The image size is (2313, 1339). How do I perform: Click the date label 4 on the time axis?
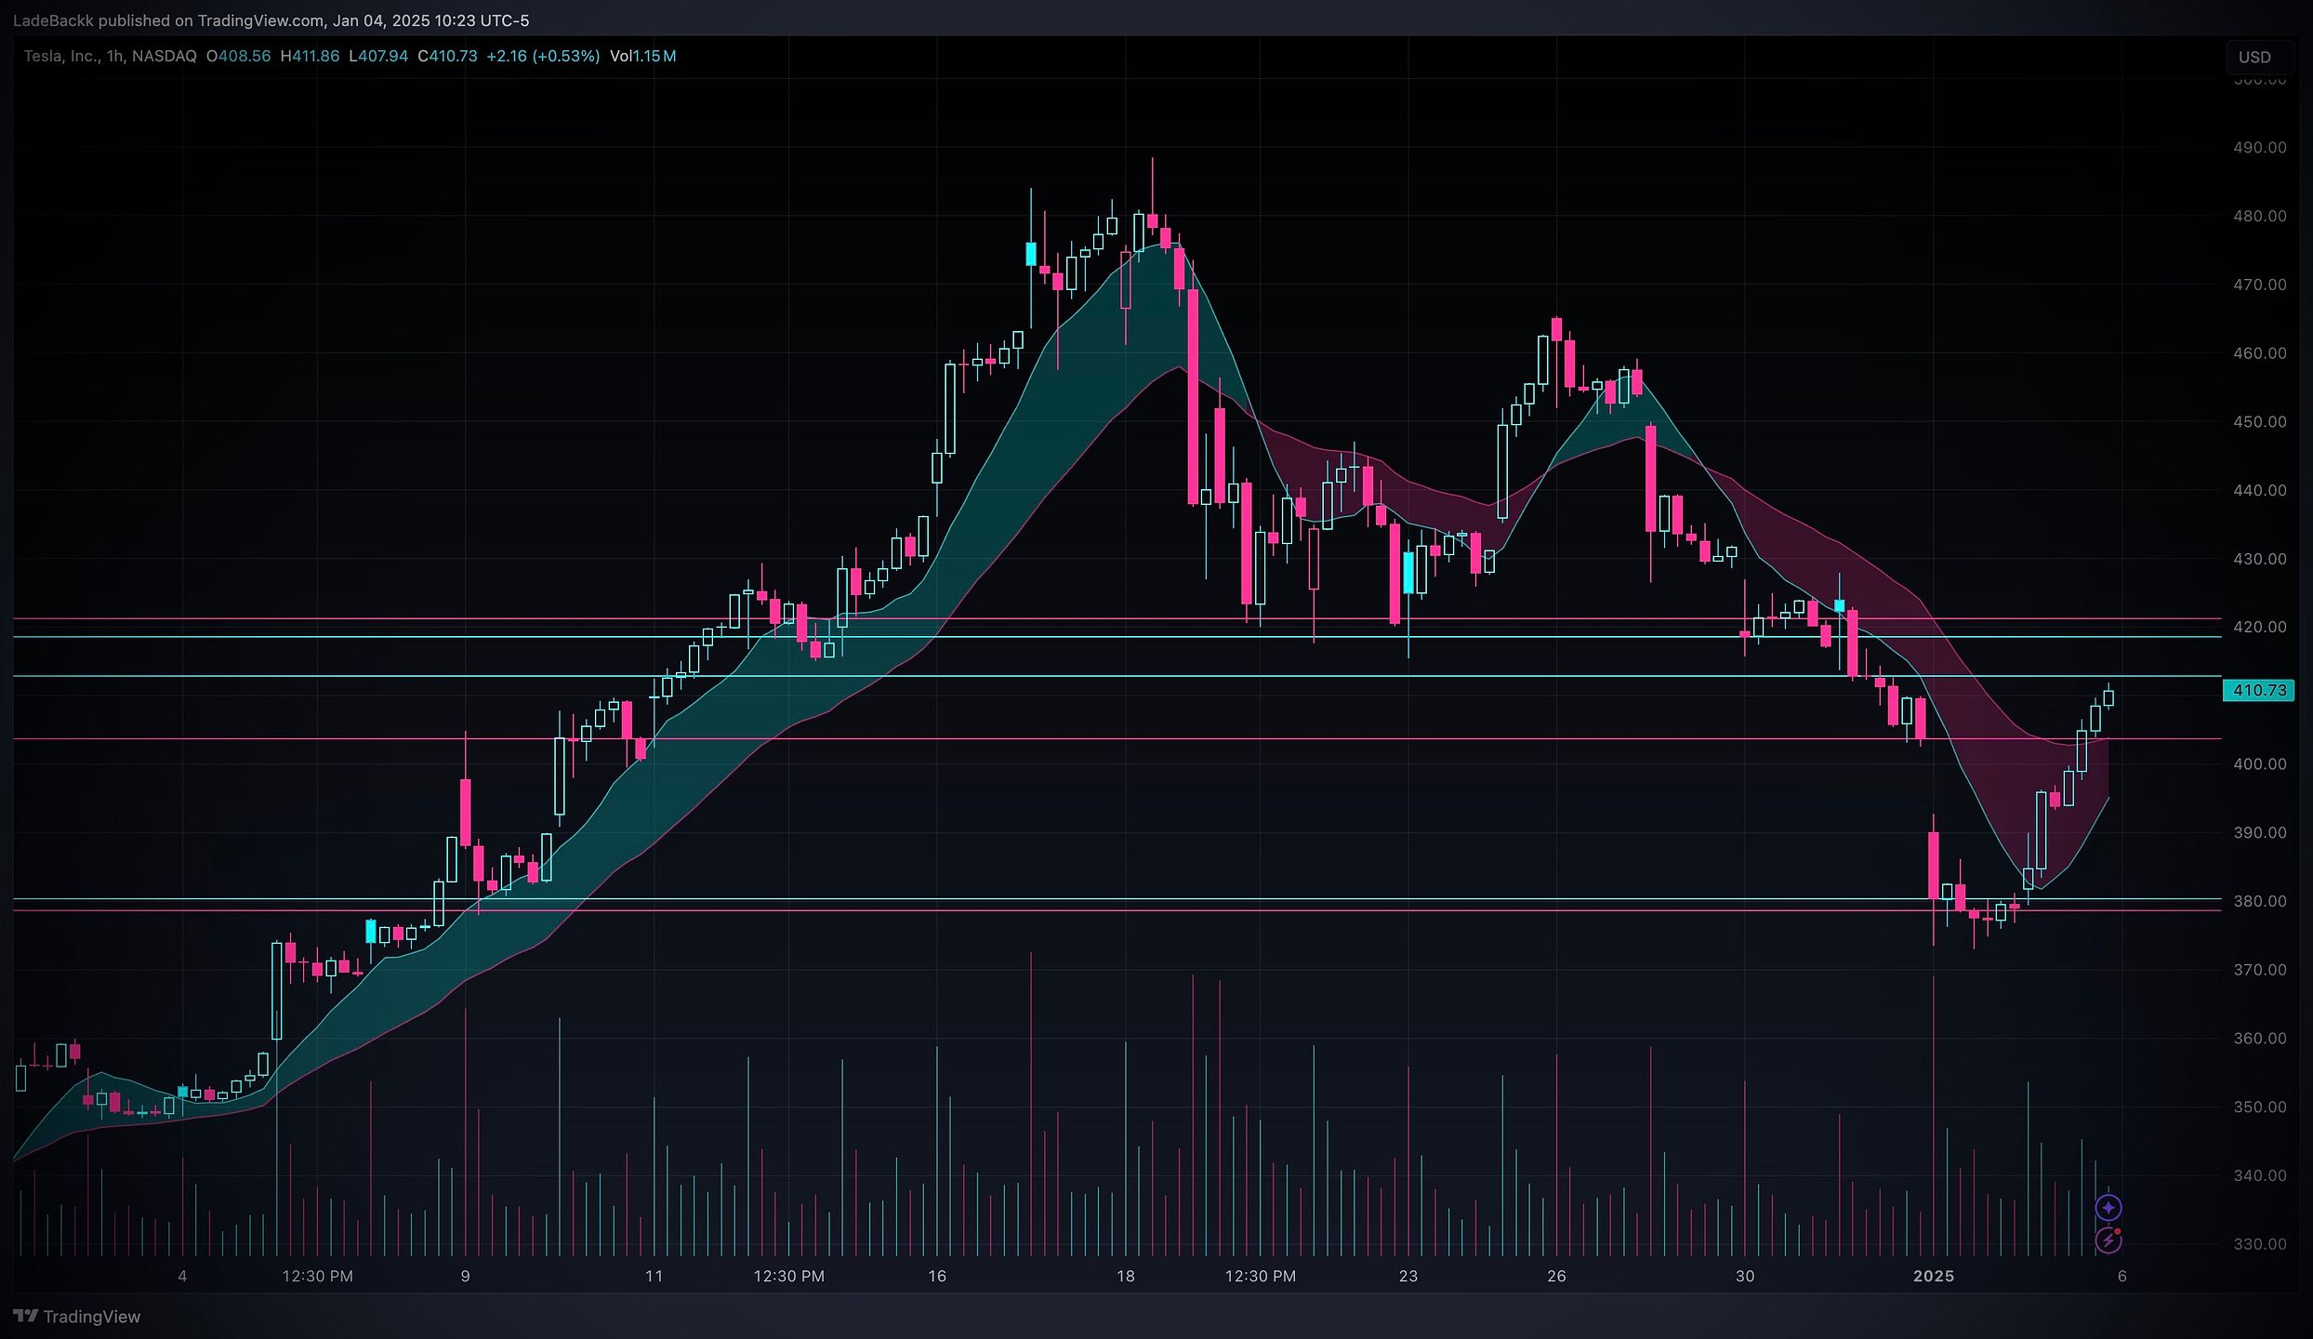pyautogui.click(x=182, y=1276)
